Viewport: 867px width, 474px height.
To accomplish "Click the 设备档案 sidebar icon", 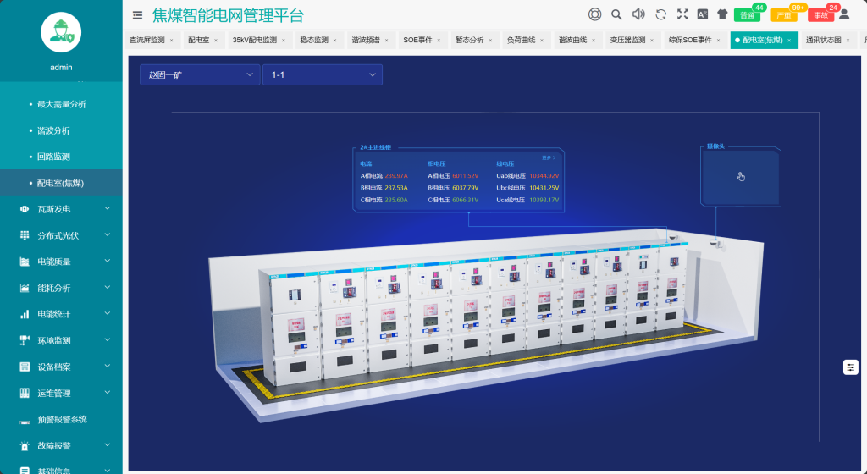I will click(25, 367).
